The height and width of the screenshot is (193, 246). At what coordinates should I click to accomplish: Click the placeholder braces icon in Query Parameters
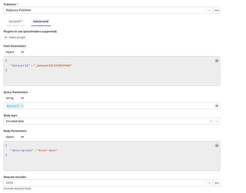click(217, 106)
